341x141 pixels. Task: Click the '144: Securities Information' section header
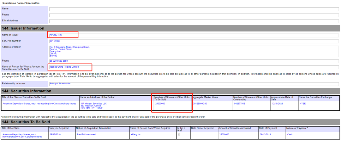170,91
